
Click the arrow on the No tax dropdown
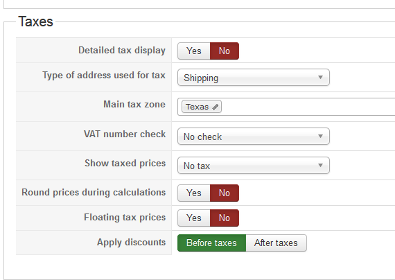(x=320, y=166)
